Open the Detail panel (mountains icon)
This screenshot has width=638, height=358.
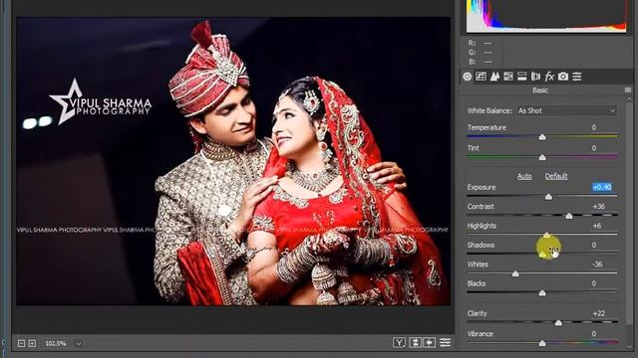(x=494, y=77)
